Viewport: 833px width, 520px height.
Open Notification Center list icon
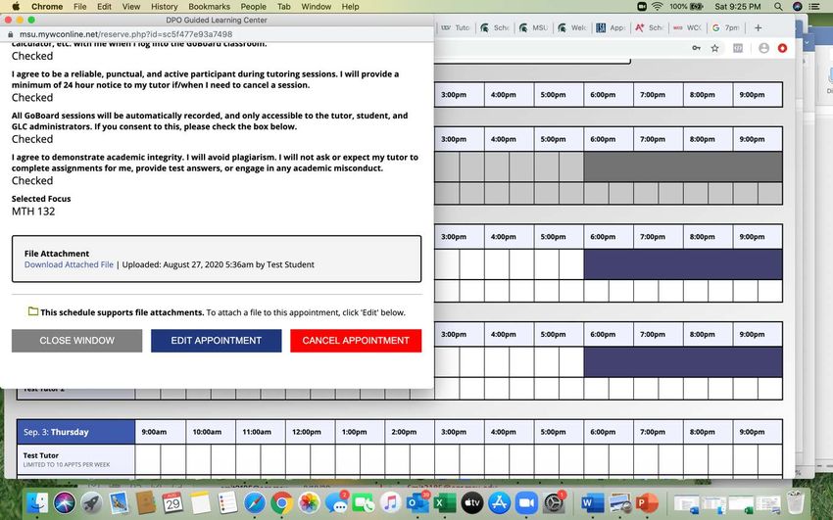(x=813, y=7)
